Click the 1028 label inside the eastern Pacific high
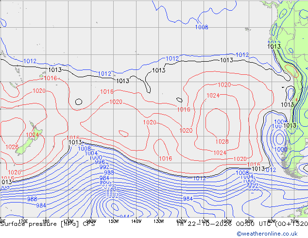Image resolution: width=308 pixels, height=238 pixels. 222,141
